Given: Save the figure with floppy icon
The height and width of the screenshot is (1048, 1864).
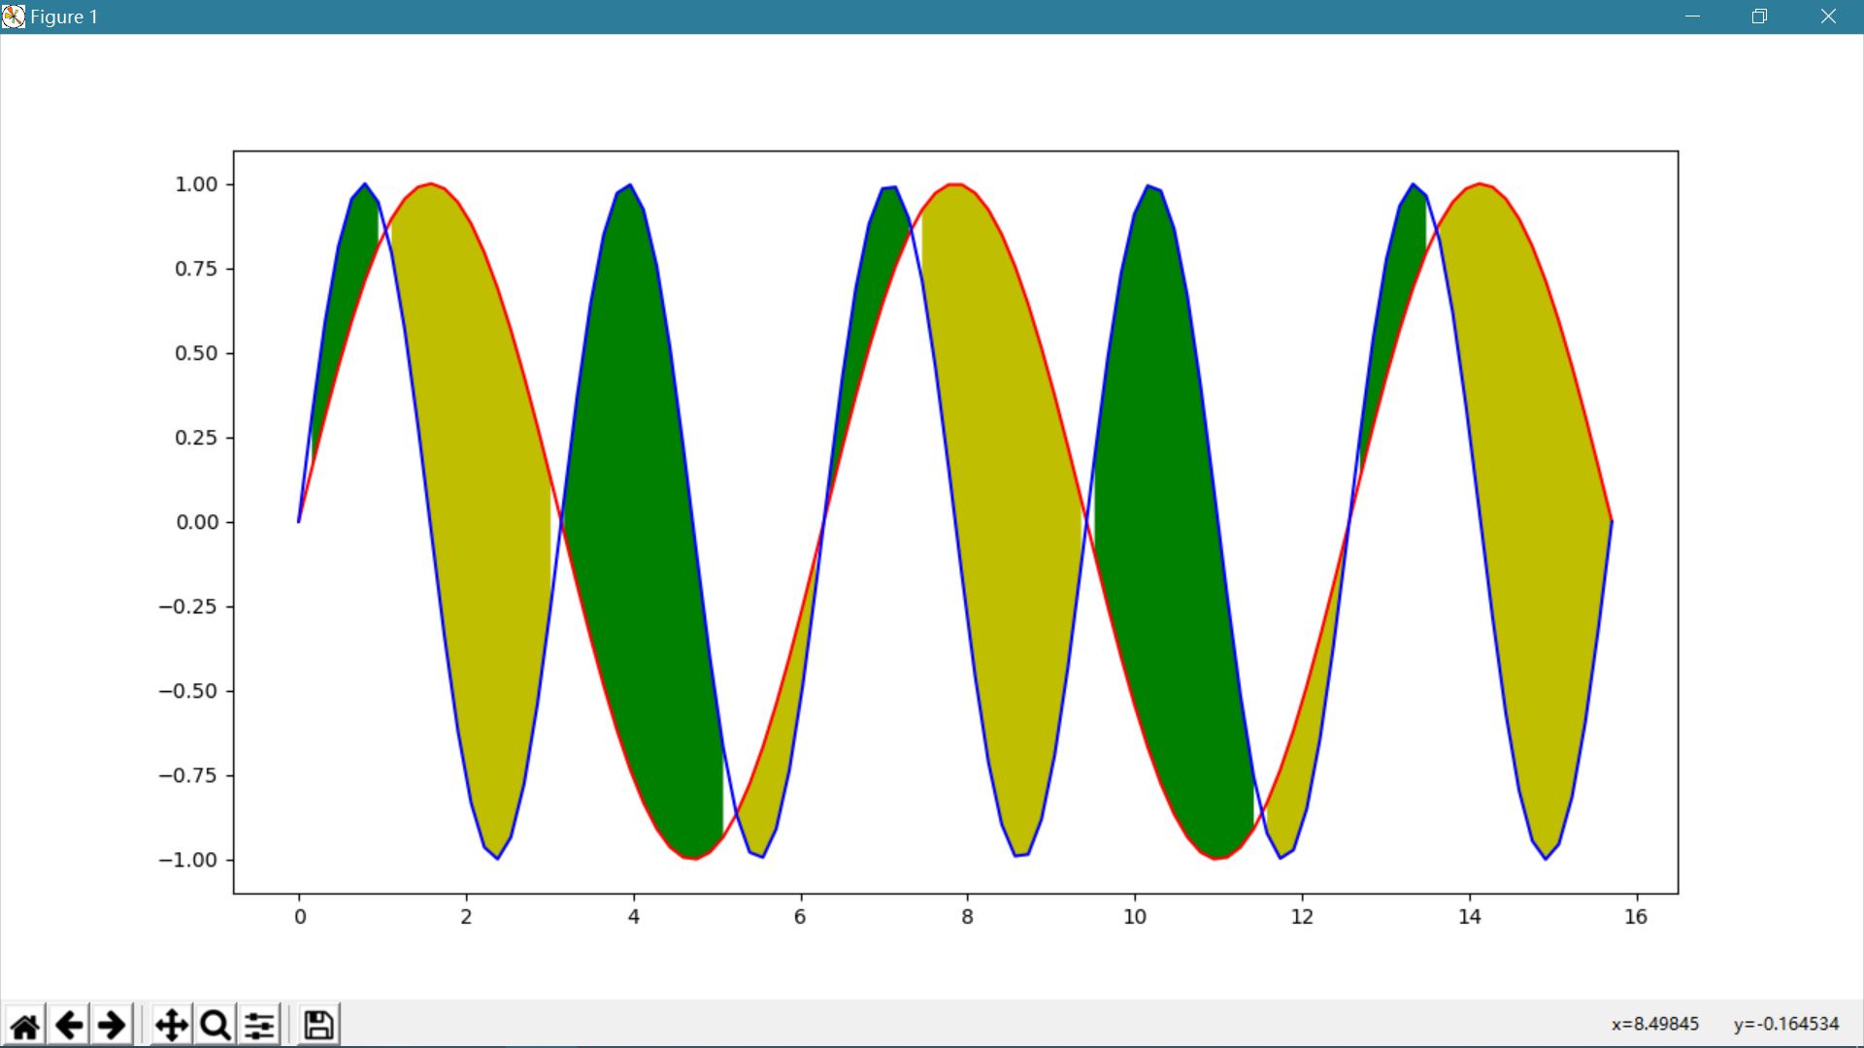Looking at the screenshot, I should pos(318,1025).
